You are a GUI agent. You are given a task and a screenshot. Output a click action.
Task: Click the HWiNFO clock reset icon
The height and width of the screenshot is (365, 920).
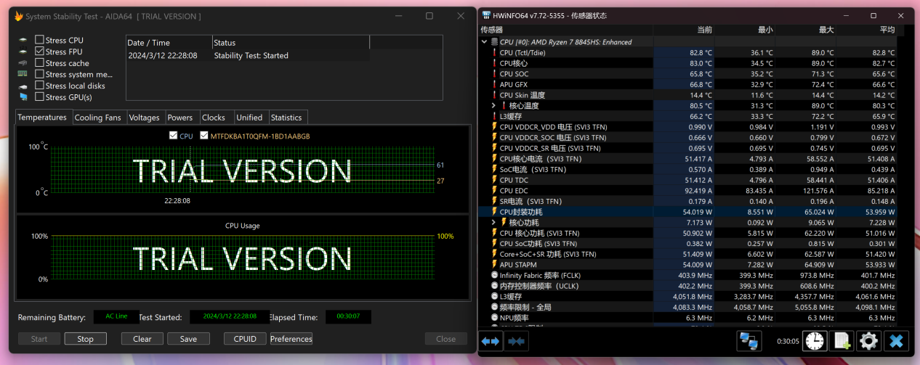(x=815, y=340)
